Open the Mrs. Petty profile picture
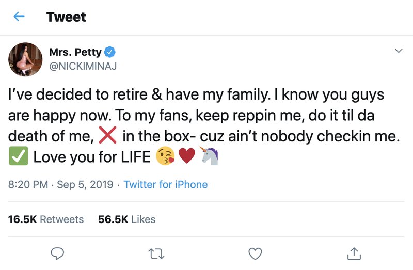Viewport: 413px width, 270px height. pos(25,59)
